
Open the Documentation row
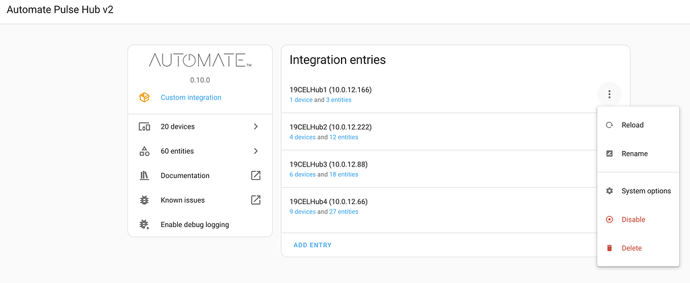[200, 176]
